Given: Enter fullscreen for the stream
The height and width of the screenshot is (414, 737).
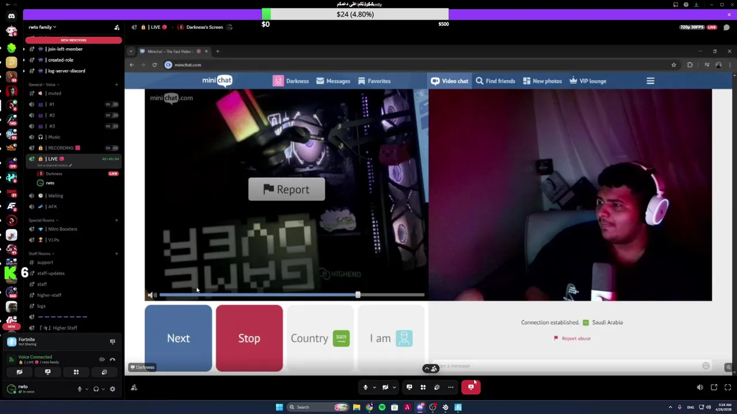Looking at the screenshot, I should click(728, 388).
